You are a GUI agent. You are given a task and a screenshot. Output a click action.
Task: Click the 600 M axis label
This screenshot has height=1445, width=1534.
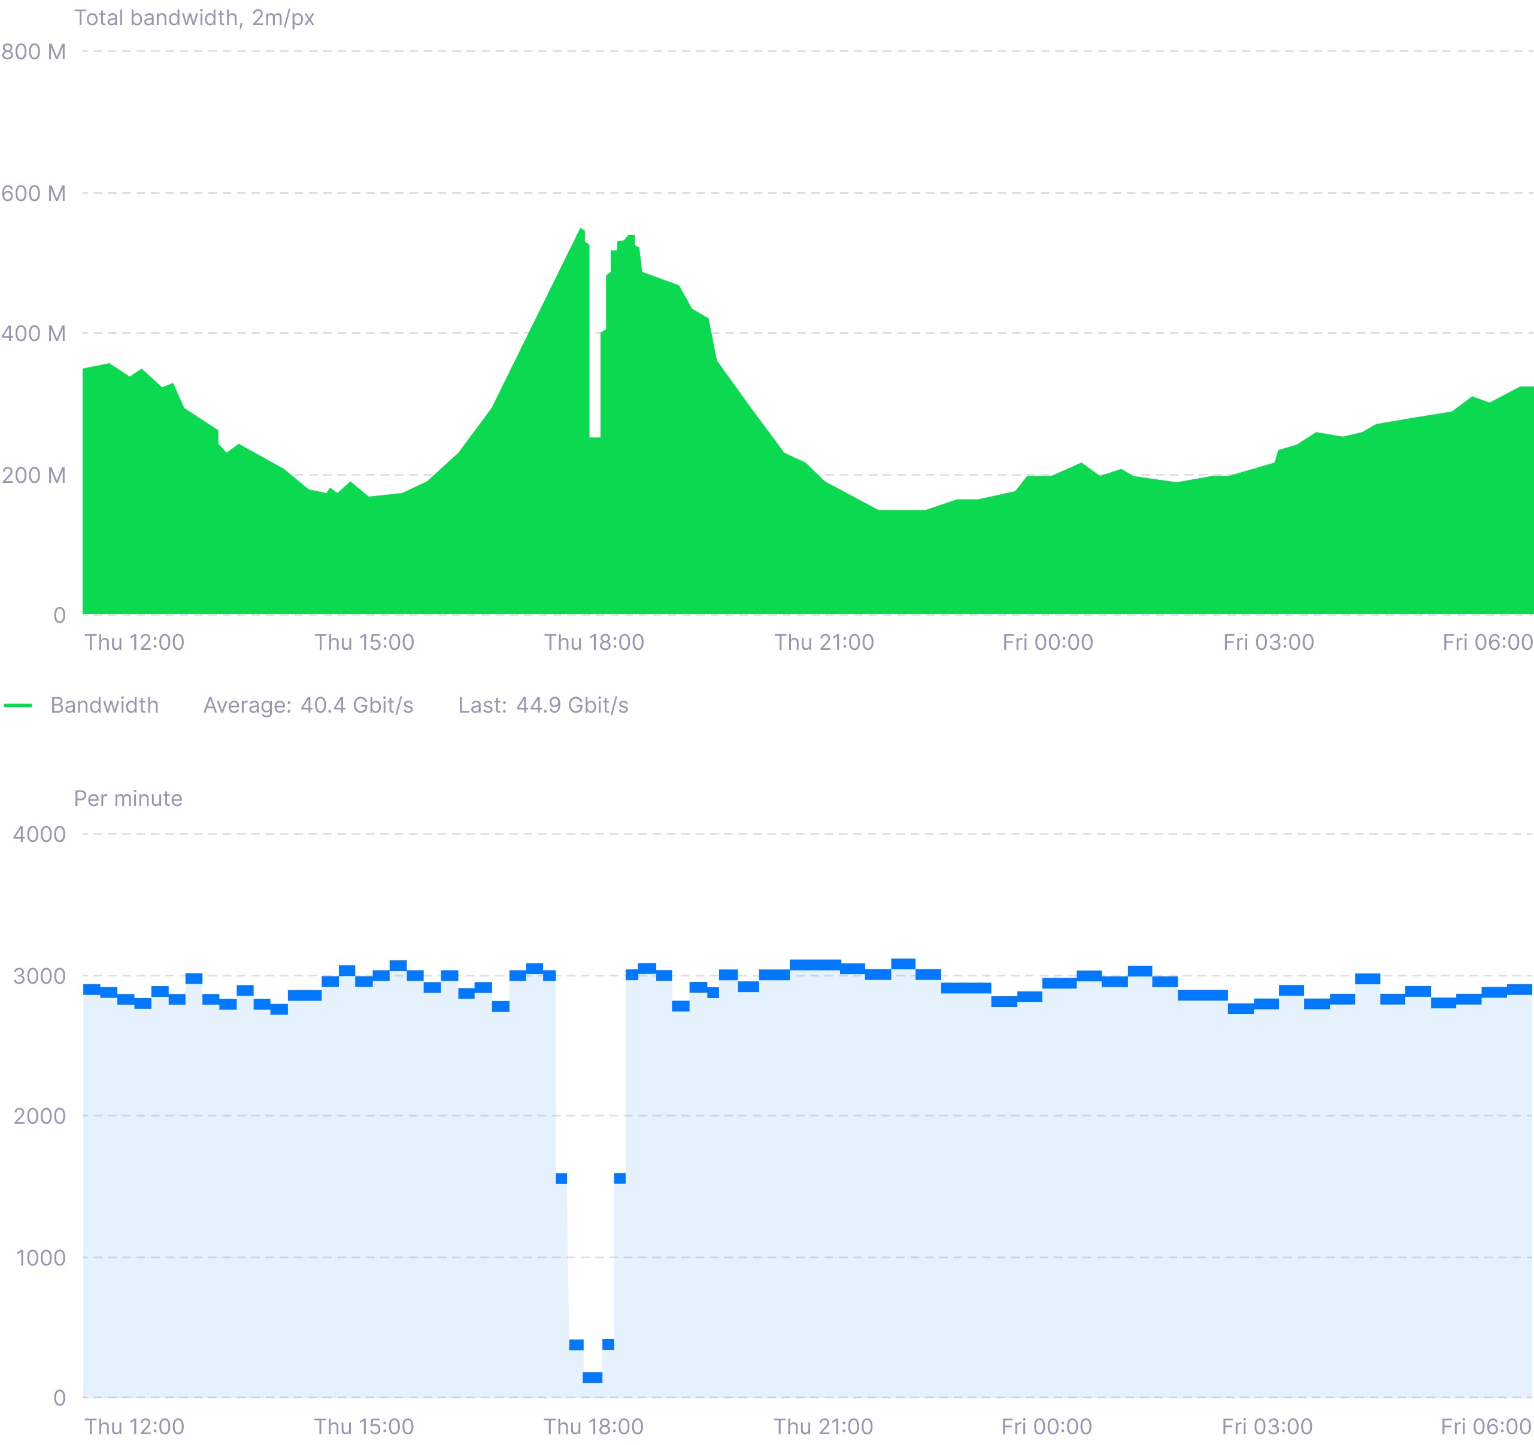coord(33,193)
